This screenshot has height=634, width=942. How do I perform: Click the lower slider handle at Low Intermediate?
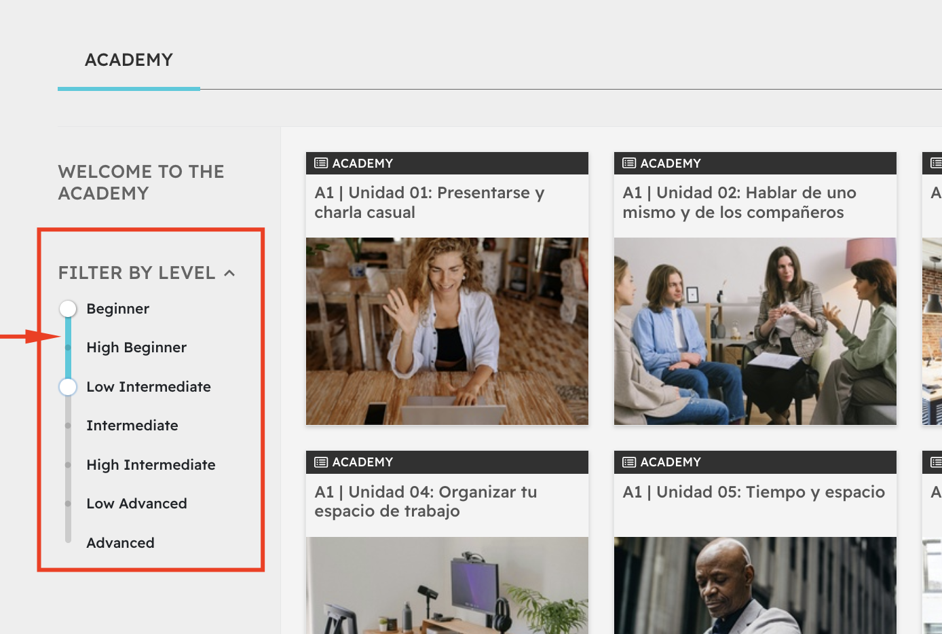(x=68, y=387)
